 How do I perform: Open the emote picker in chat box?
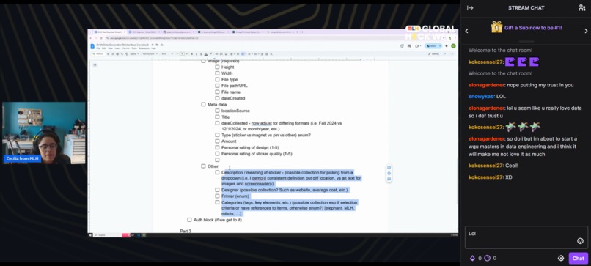pyautogui.click(x=580, y=241)
